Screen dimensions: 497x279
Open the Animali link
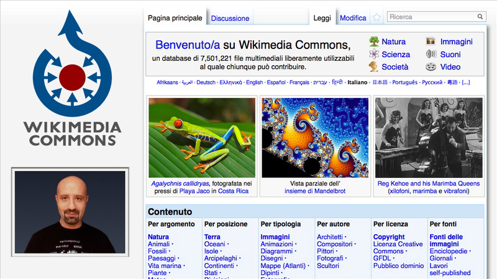(x=159, y=244)
